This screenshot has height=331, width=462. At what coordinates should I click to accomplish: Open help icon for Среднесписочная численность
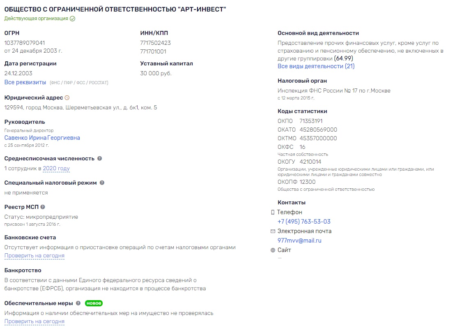pyautogui.click(x=100, y=158)
